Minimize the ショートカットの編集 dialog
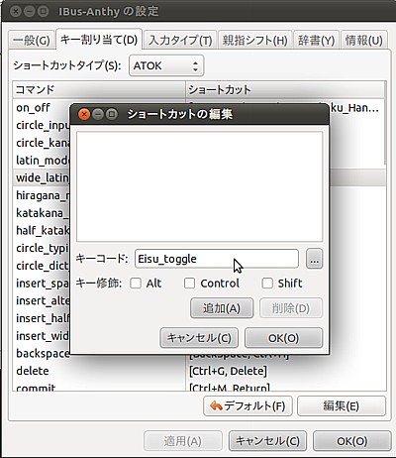396x458 pixels. [x=98, y=114]
